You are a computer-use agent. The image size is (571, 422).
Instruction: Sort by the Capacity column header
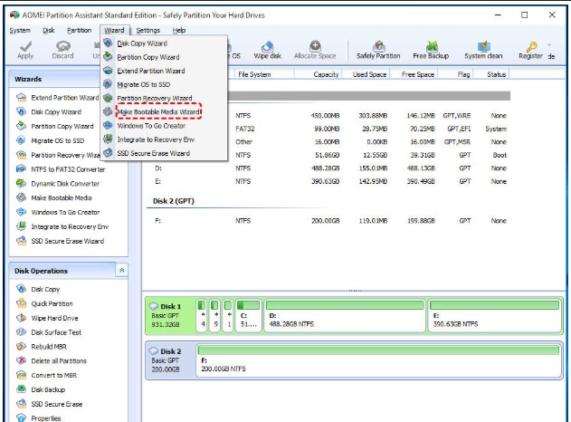[x=318, y=74]
